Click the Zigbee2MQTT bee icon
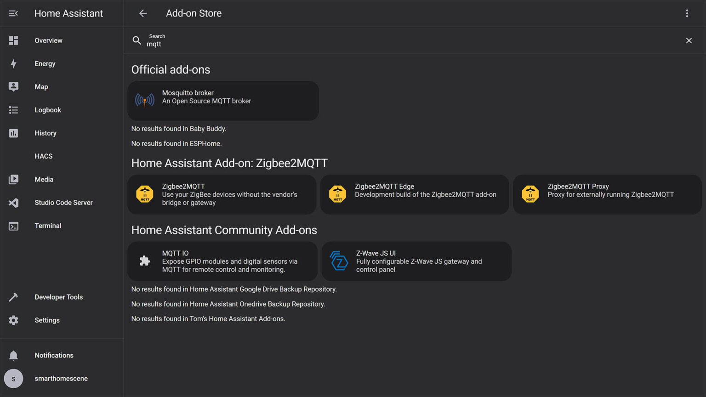Image resolution: width=706 pixels, height=397 pixels. click(x=145, y=194)
